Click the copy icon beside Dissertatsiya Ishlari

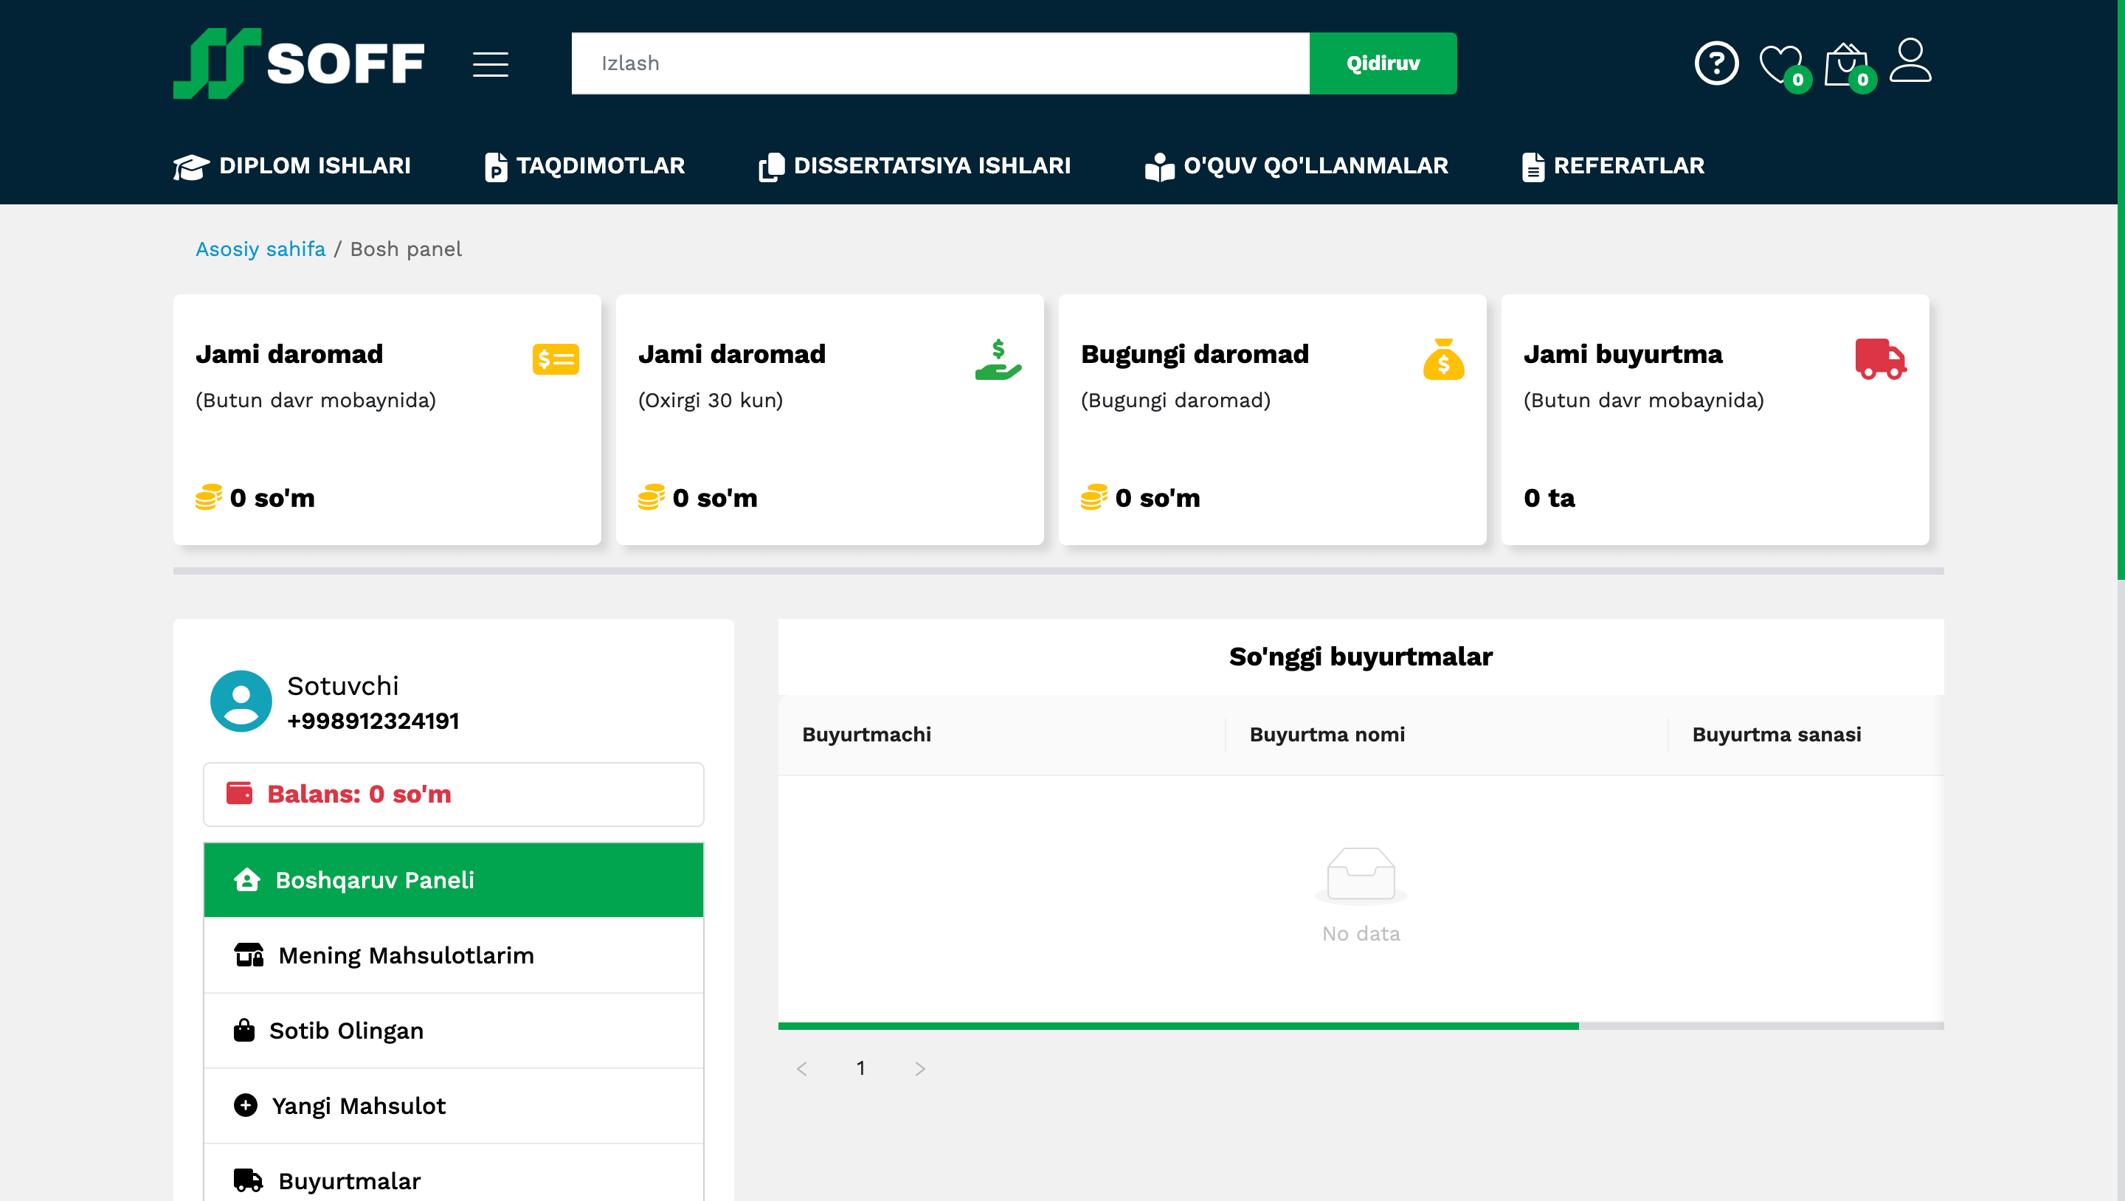coord(771,167)
